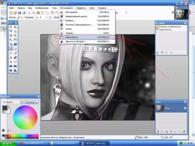Screen dimensions: 195x146
Task: Open the Слои menu
Action: coord(54,8)
